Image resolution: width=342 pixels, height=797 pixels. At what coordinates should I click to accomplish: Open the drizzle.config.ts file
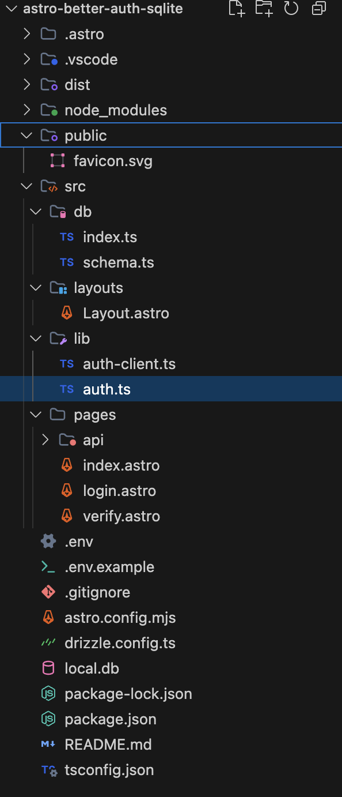pos(119,642)
